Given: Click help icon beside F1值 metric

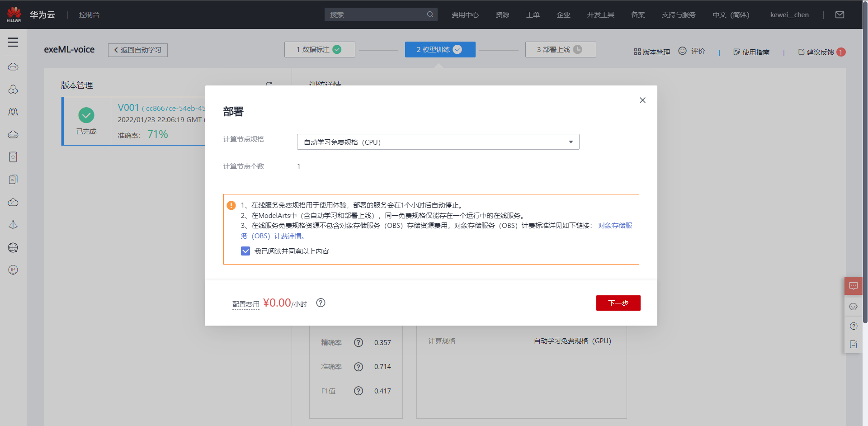Looking at the screenshot, I should click(359, 391).
